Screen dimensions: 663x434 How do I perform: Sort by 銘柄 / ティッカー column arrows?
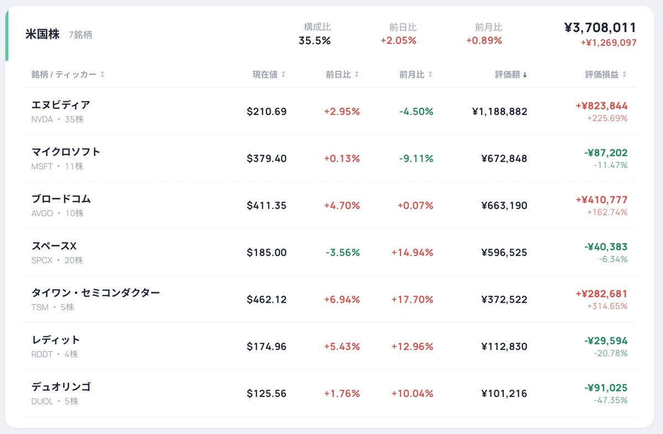(x=102, y=75)
